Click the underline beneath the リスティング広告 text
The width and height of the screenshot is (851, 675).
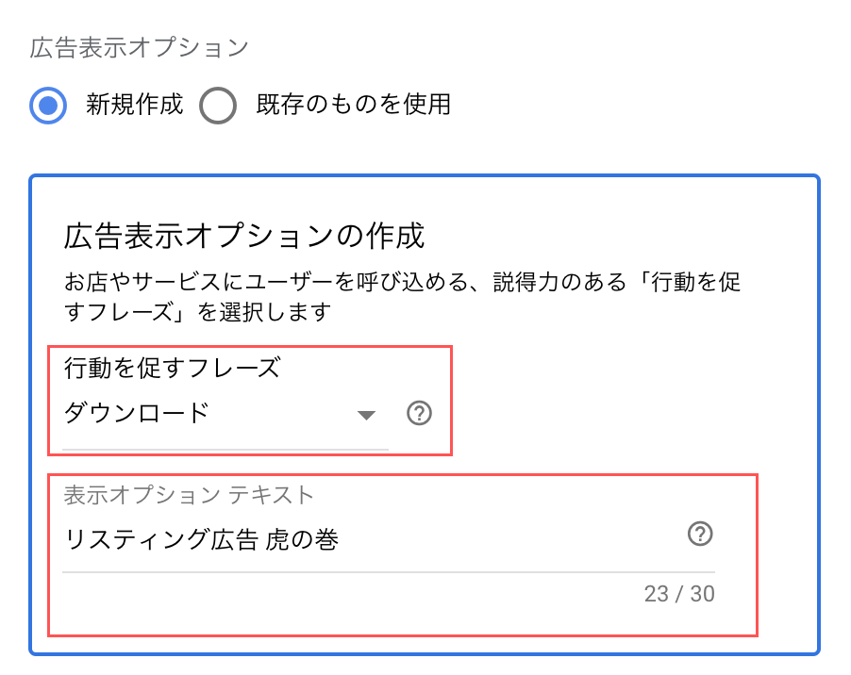(x=388, y=571)
